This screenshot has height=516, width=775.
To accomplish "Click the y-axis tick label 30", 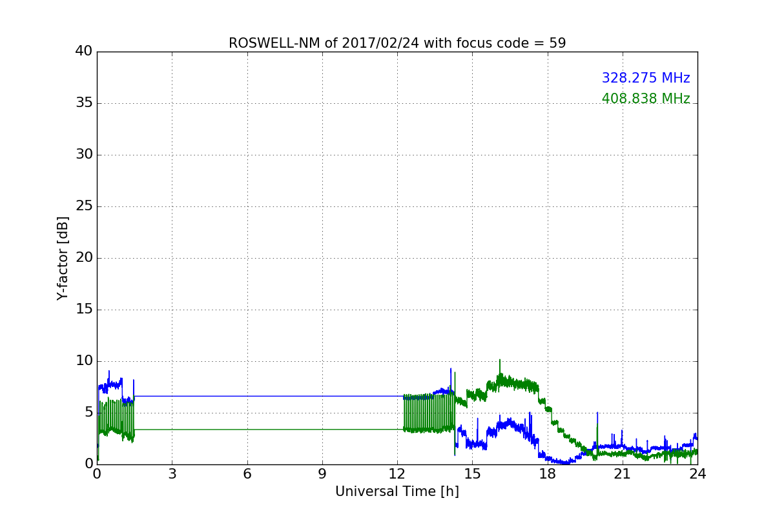I will tap(84, 155).
